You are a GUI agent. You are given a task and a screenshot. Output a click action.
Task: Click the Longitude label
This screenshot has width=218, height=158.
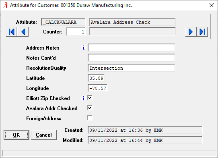click(37, 88)
